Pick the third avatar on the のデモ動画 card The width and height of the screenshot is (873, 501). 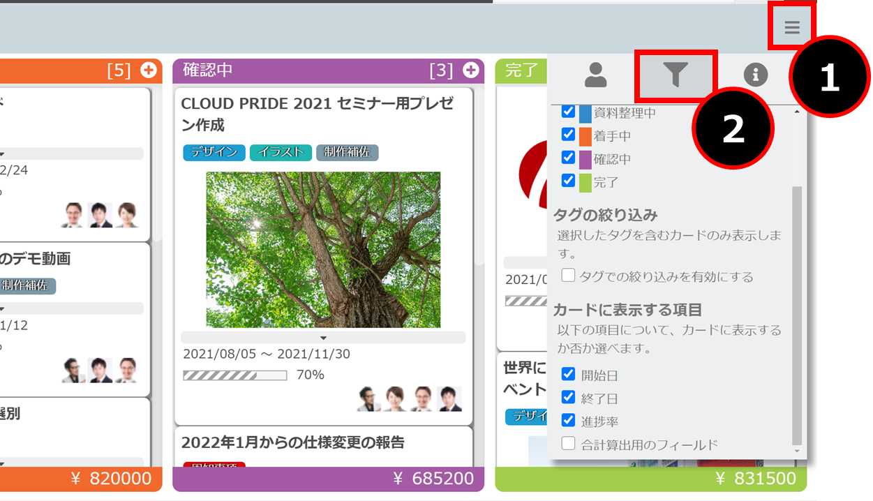pos(127,370)
